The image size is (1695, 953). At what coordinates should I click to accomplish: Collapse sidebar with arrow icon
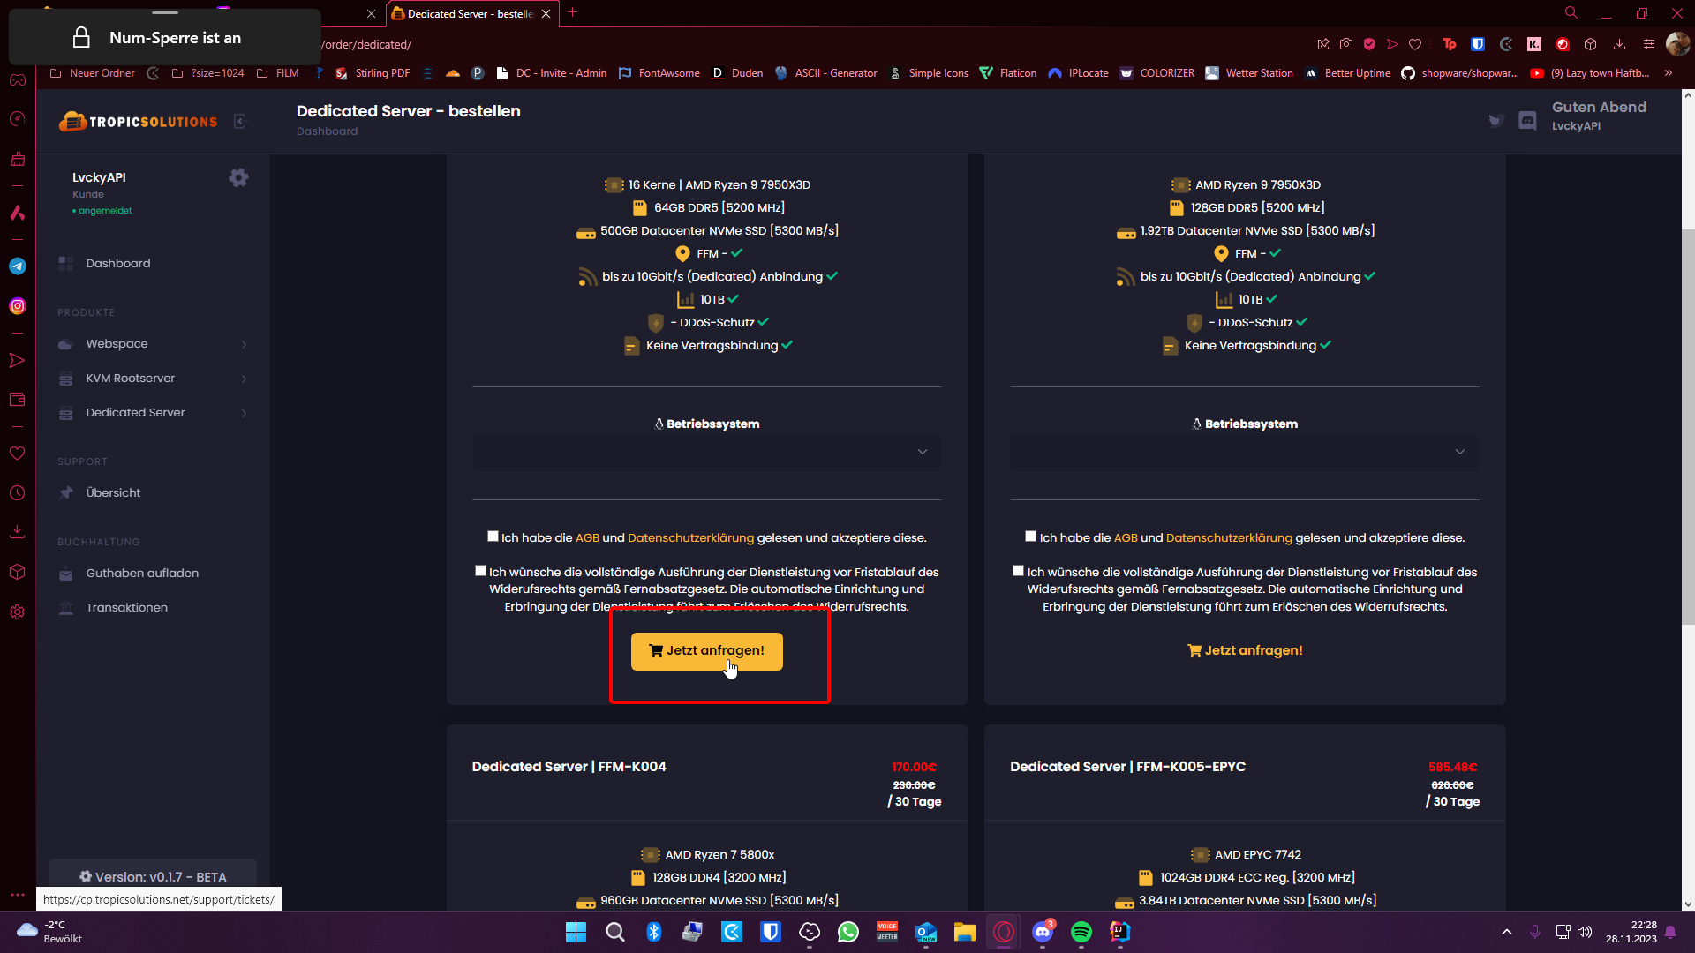pos(240,121)
